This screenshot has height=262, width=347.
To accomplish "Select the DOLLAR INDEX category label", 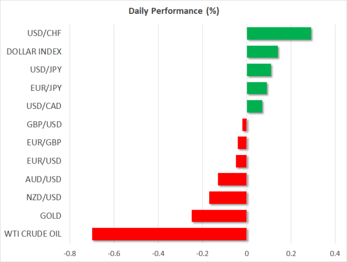I will [34, 51].
